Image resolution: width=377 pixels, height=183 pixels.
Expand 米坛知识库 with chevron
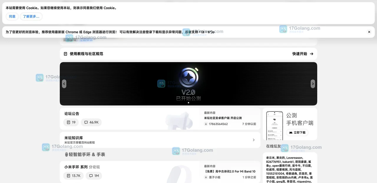[254, 140]
